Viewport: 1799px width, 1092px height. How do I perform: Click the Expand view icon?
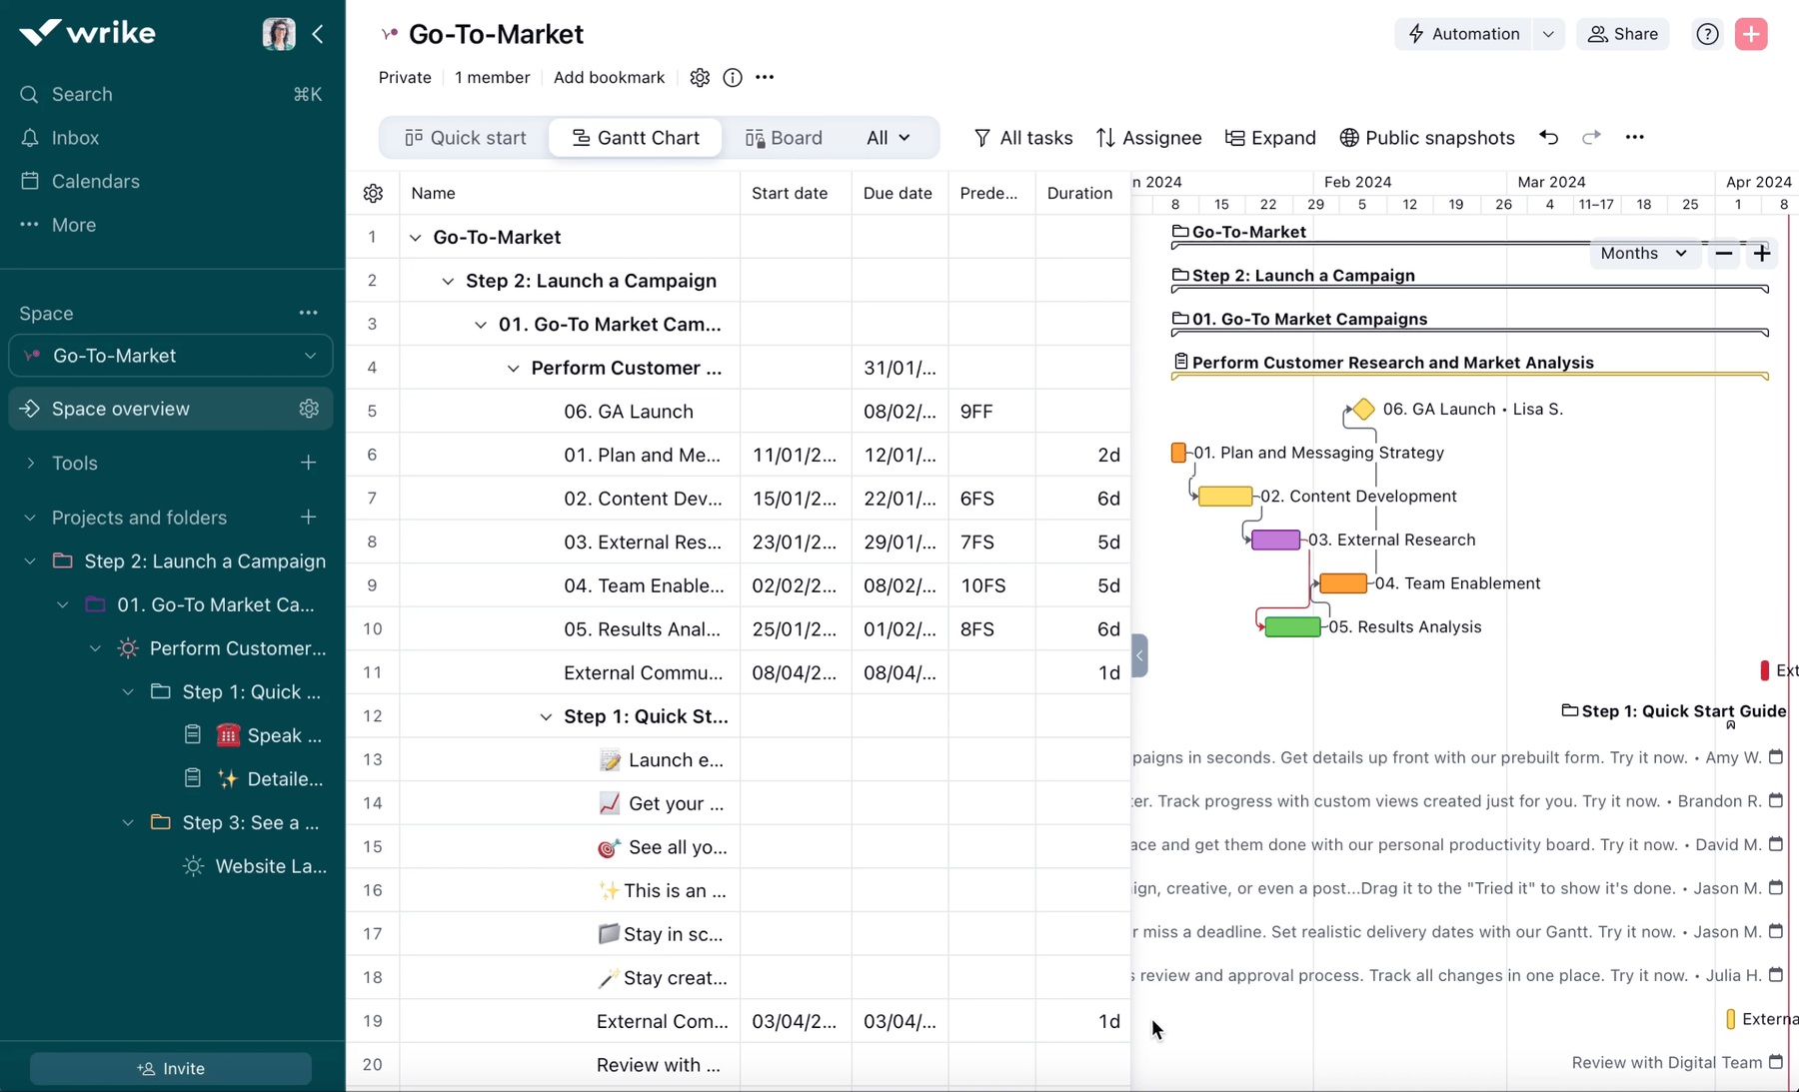[x=1270, y=138]
